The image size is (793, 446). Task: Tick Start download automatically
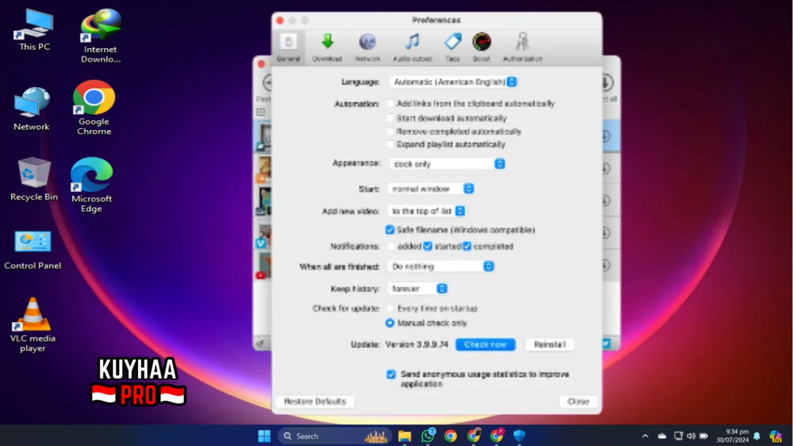(390, 118)
